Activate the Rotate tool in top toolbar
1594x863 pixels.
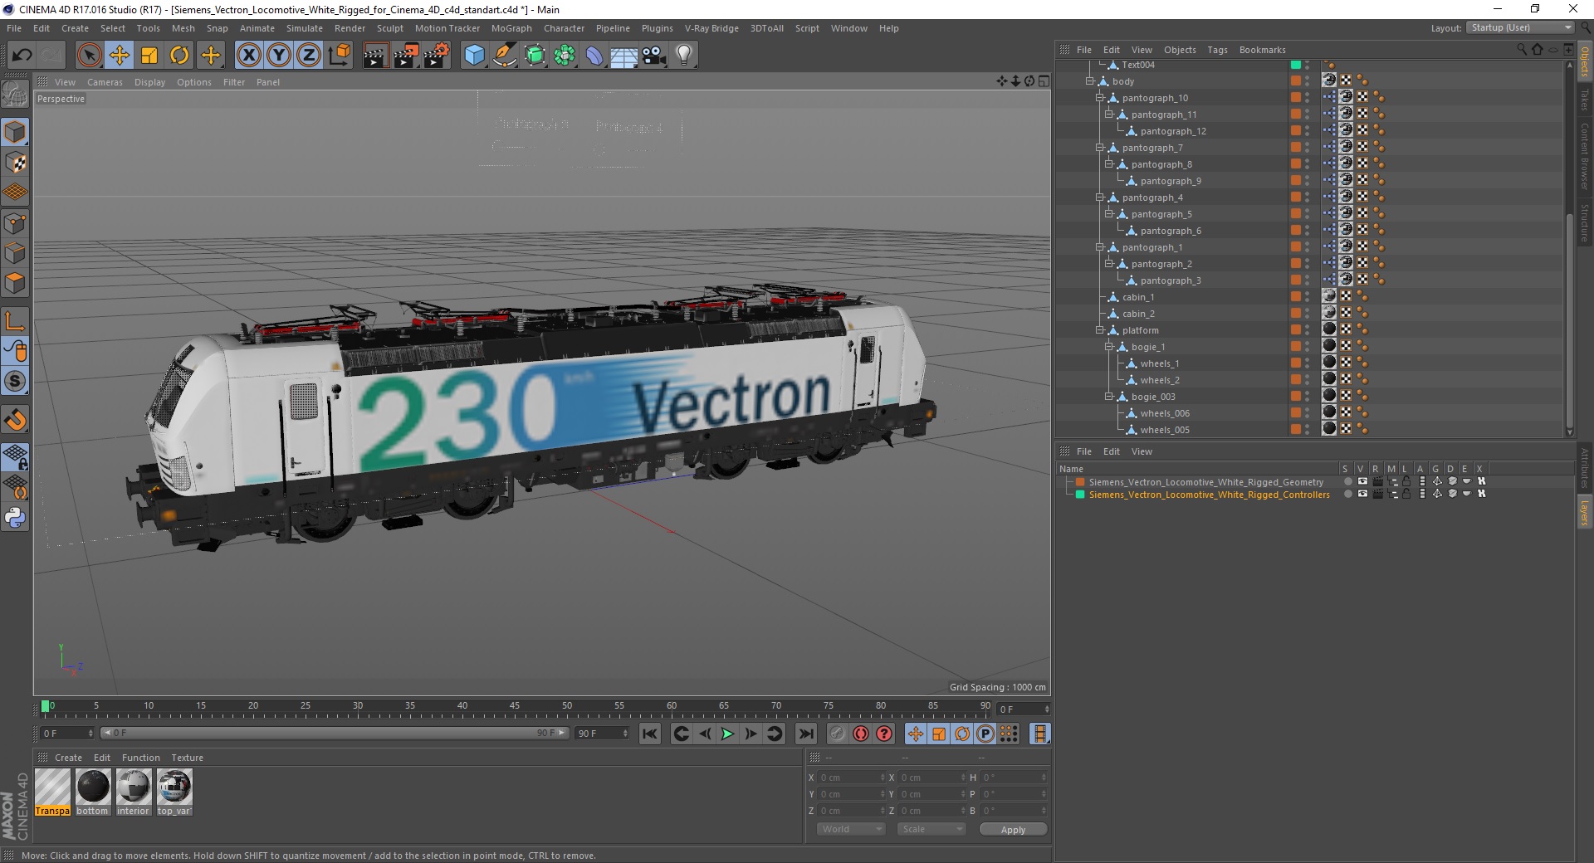(179, 56)
